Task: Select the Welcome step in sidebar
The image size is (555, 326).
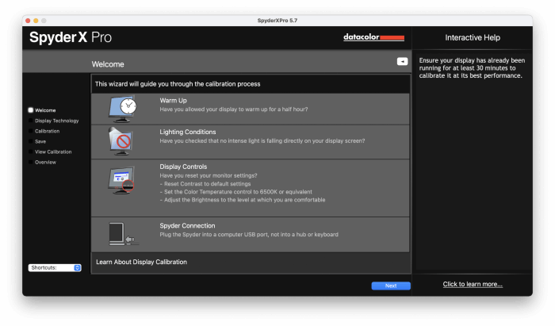Action: tap(45, 110)
